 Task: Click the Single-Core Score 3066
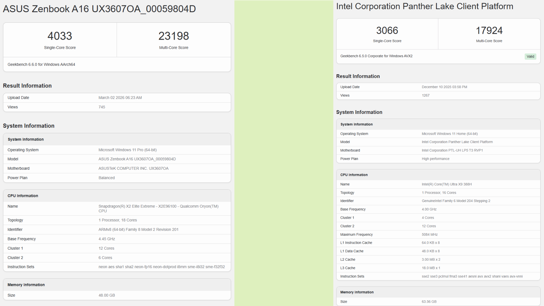pos(387,30)
